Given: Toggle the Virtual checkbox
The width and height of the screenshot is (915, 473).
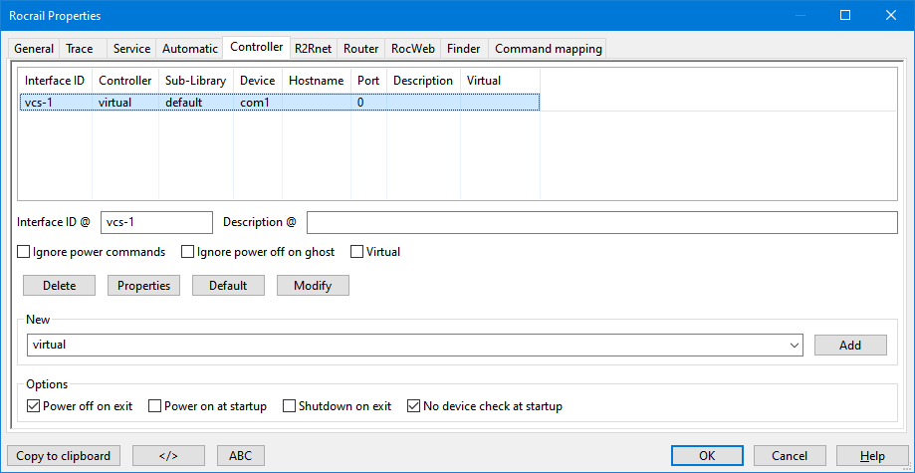Looking at the screenshot, I should [357, 252].
